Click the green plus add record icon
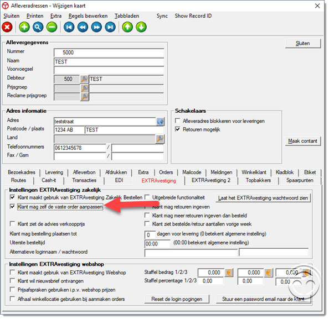Image resolution: width=329 pixels, height=319 pixels. tap(24, 27)
